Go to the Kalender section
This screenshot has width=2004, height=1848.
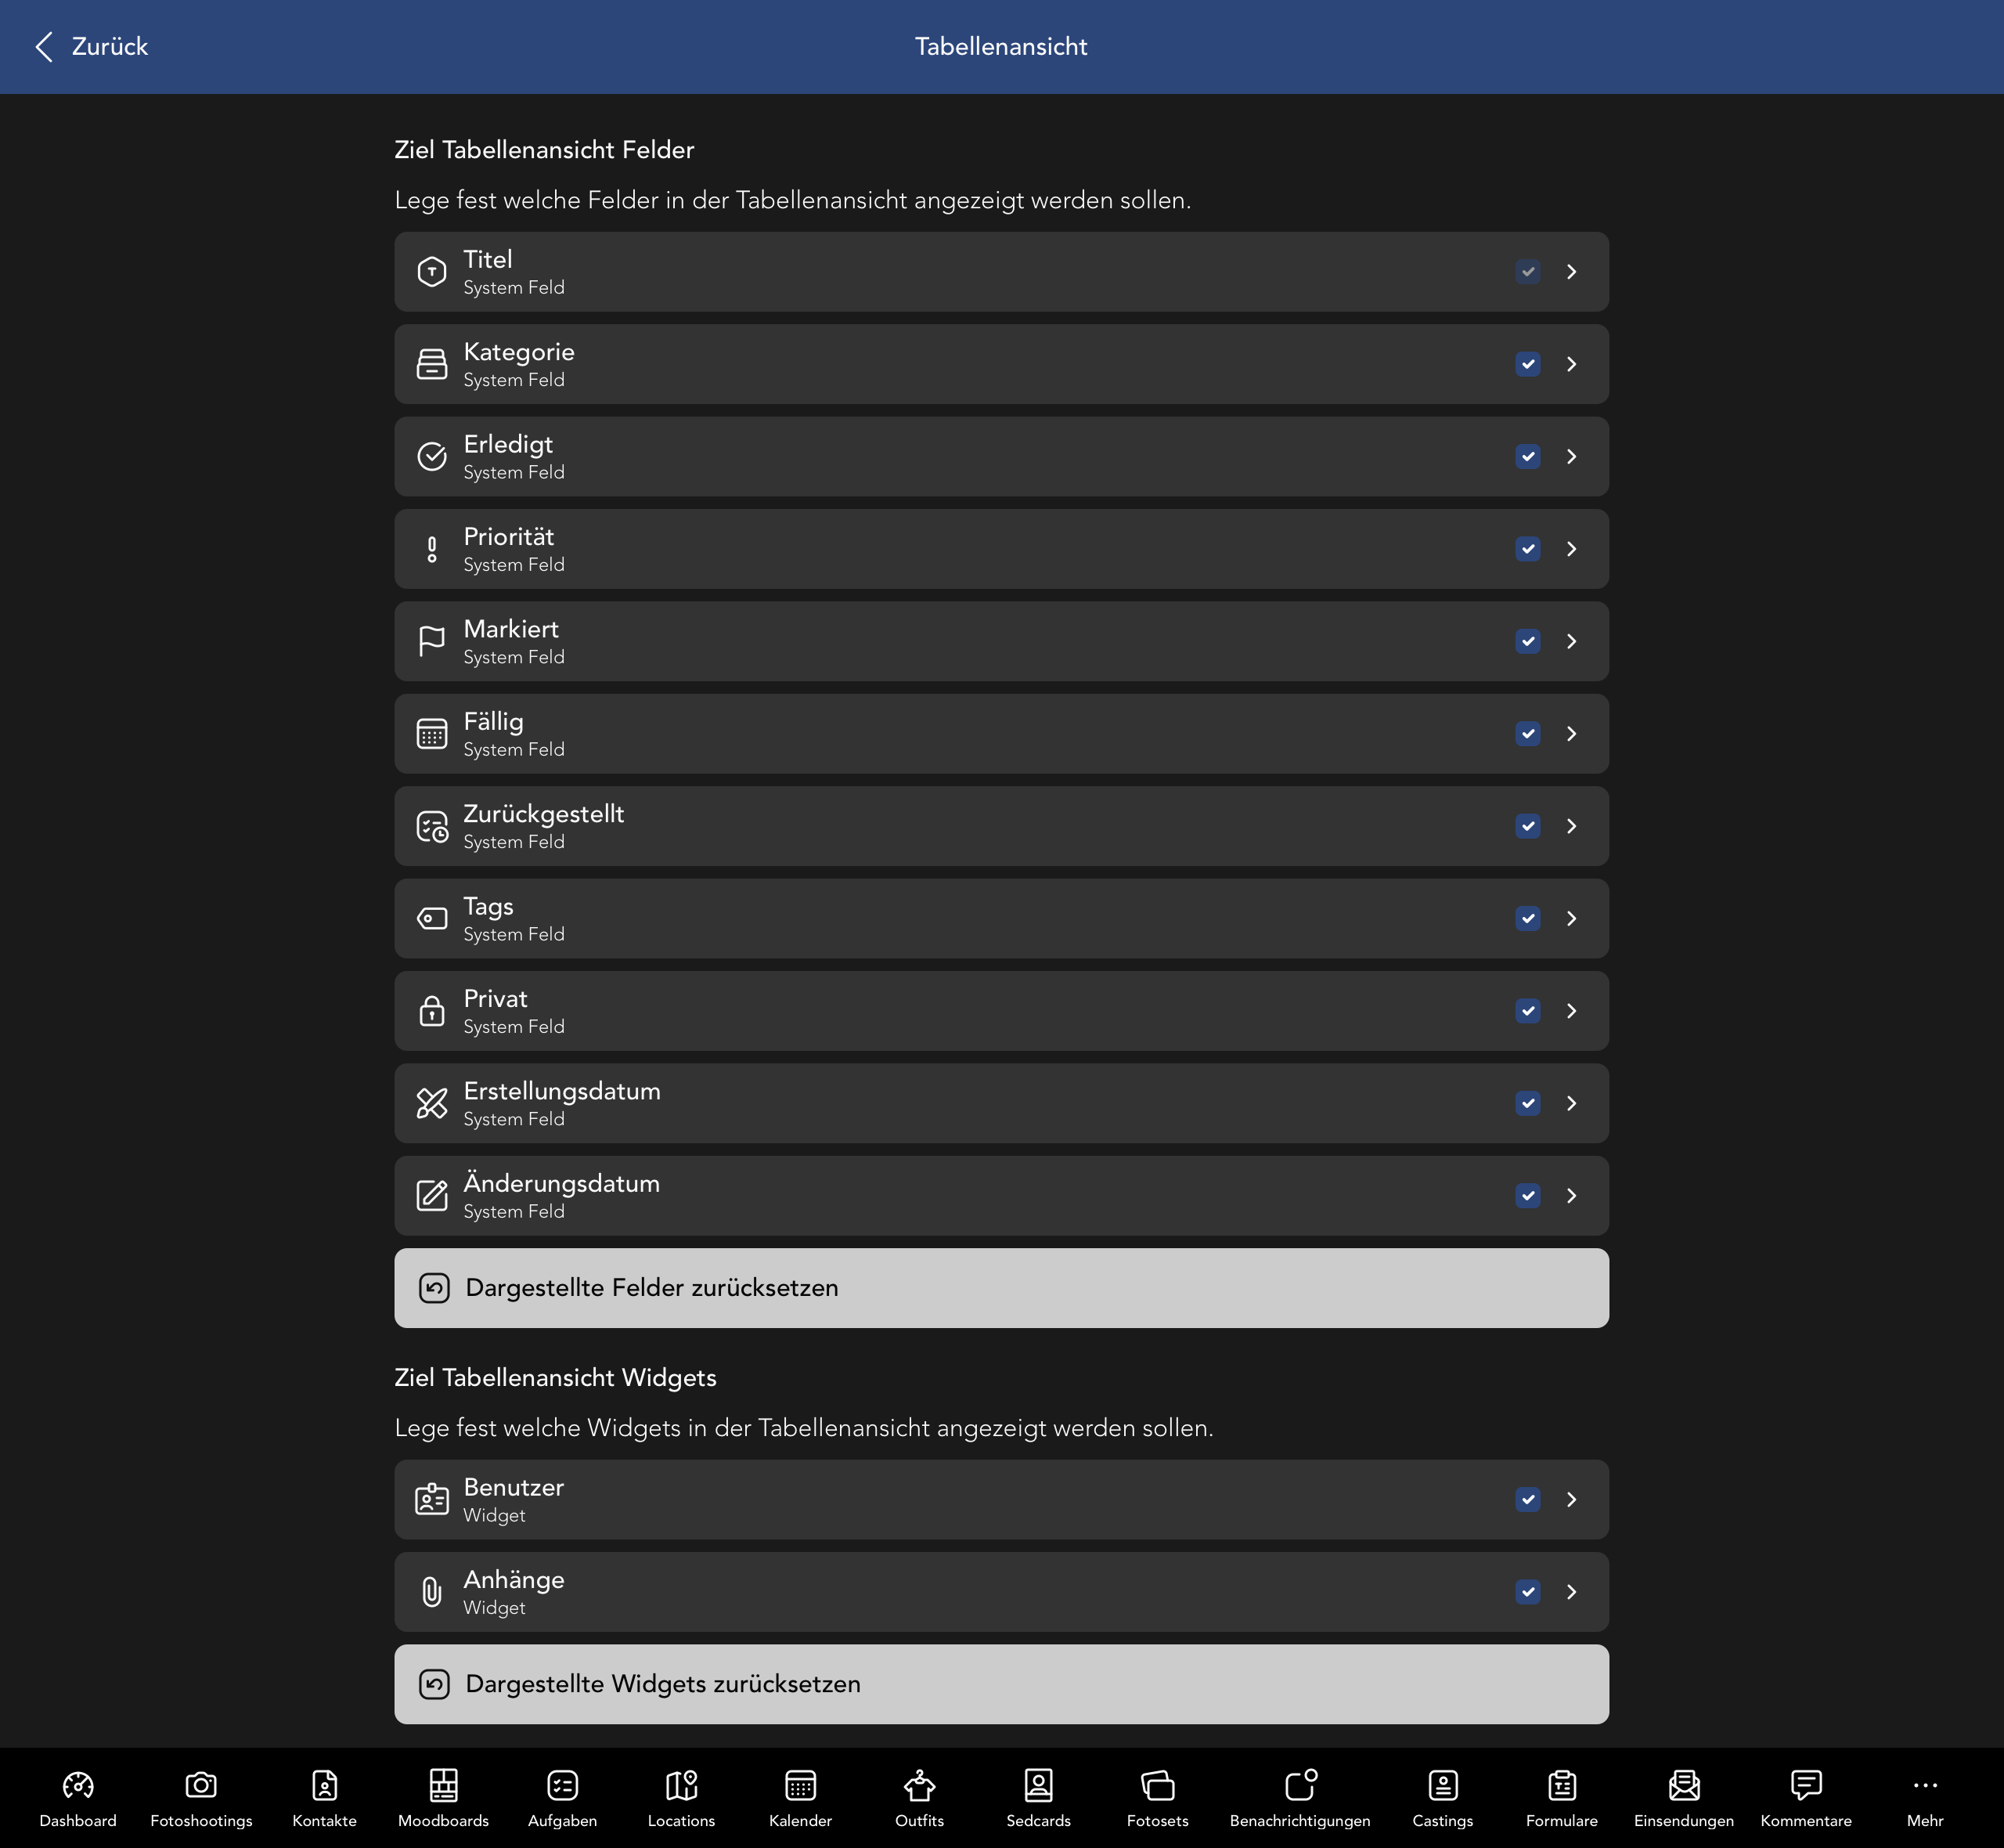click(x=798, y=1795)
